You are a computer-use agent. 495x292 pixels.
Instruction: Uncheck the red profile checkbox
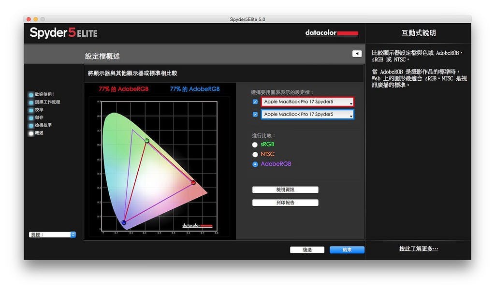255,102
